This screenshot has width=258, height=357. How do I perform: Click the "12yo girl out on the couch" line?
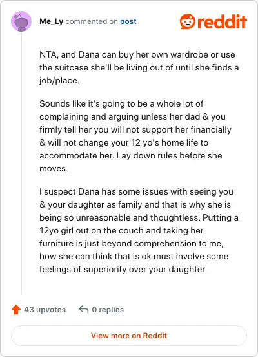click(121, 230)
